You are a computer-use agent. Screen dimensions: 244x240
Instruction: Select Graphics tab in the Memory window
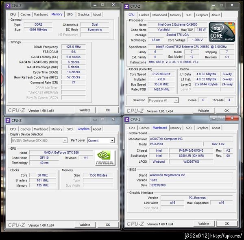(83, 15)
